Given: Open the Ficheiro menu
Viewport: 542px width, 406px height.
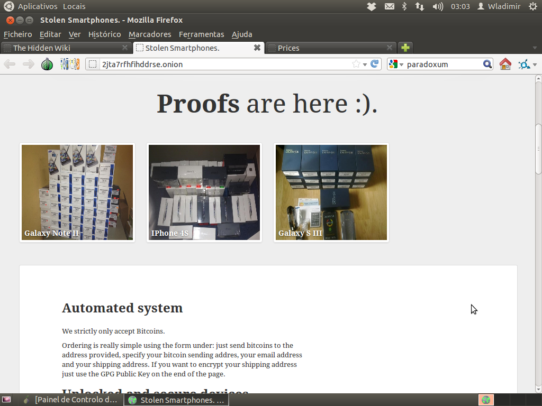Looking at the screenshot, I should (17, 34).
